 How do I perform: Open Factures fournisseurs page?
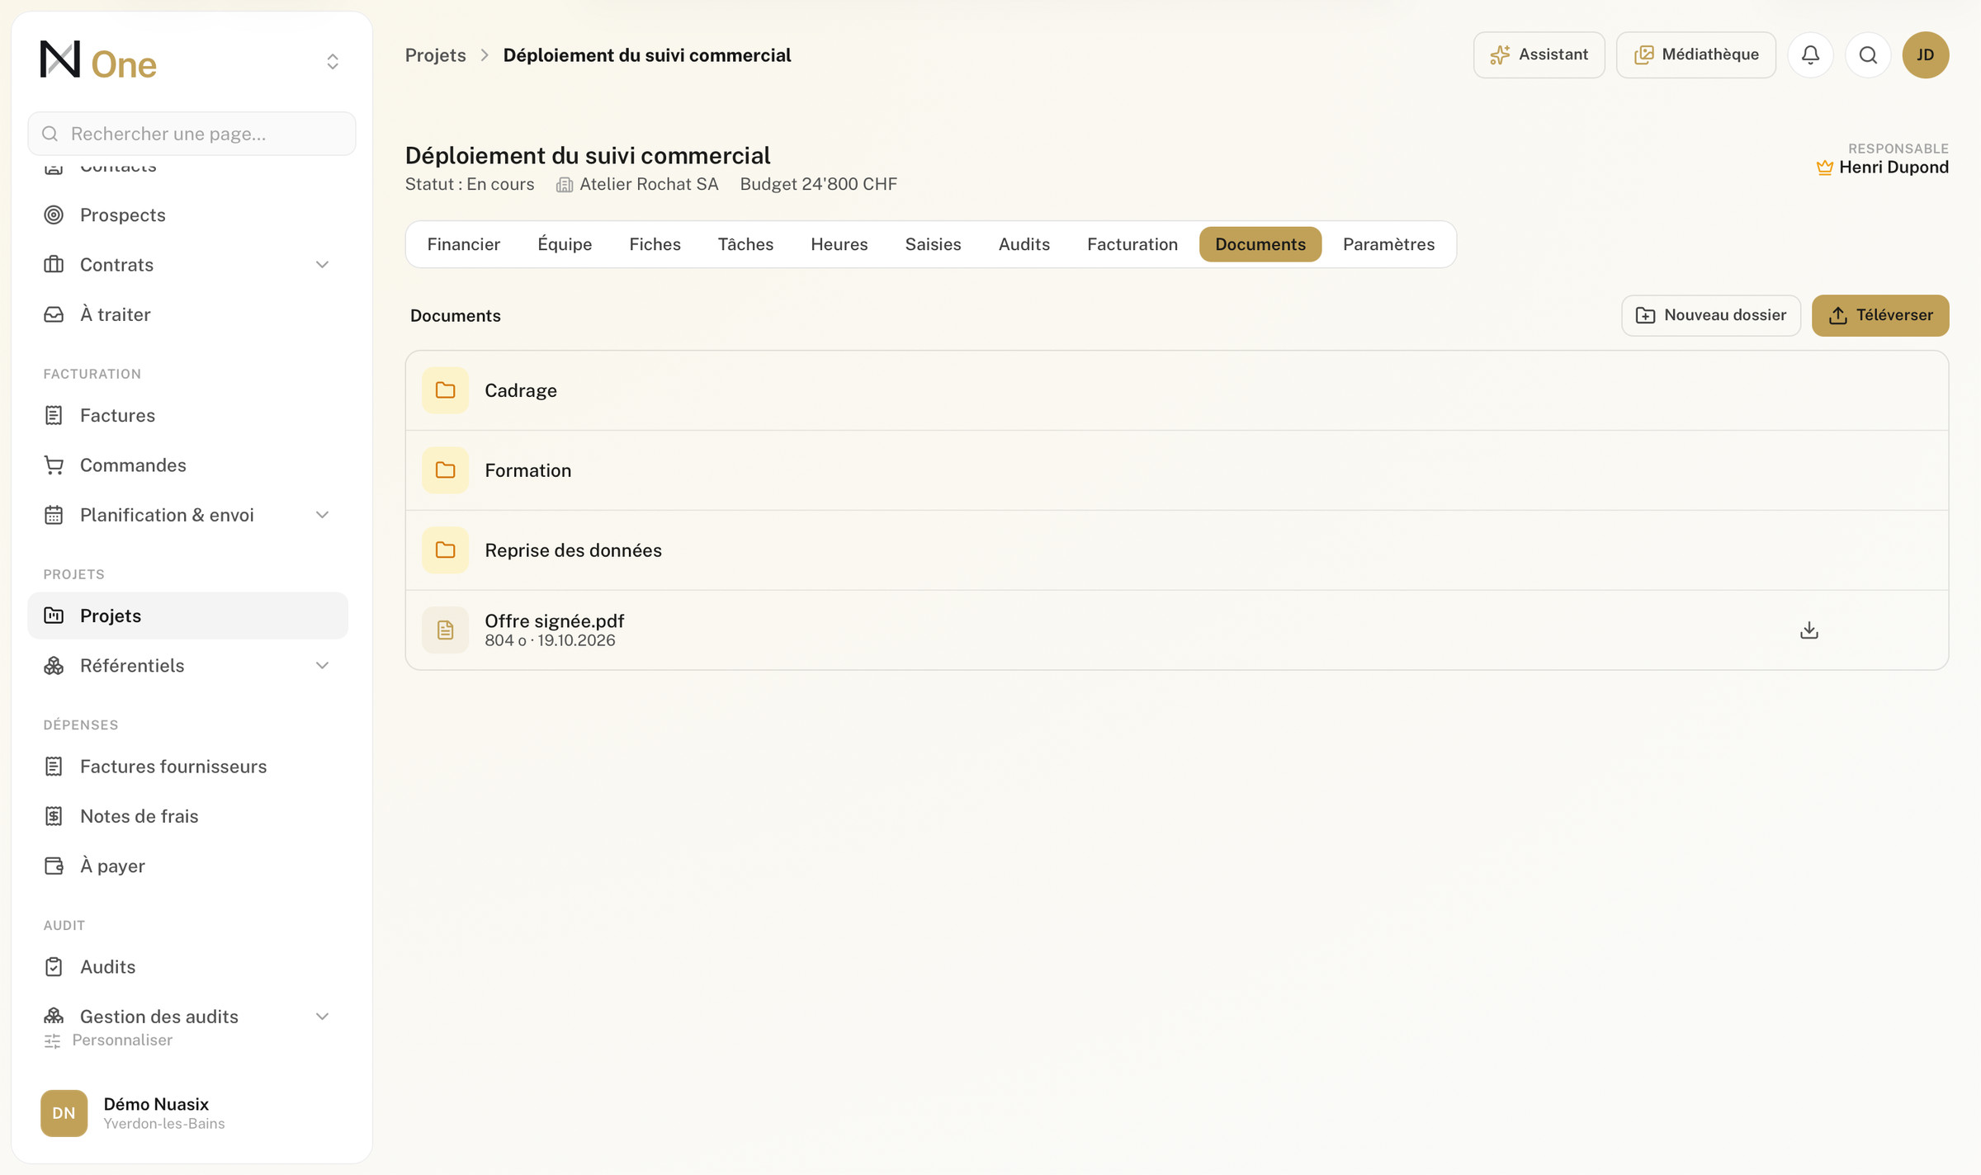pyautogui.click(x=187, y=767)
